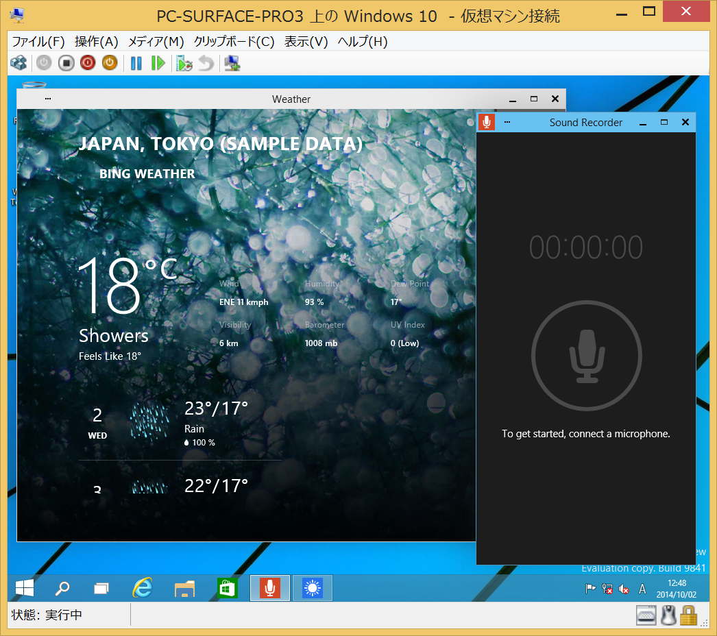This screenshot has width=717, height=636.
Task: Click the red Sound Recorder title icon
Action: [487, 122]
